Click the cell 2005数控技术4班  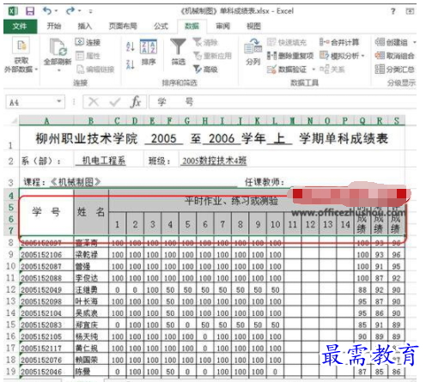coord(215,161)
